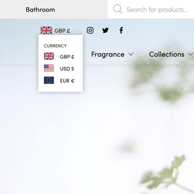Click the UK flag in currency list
194x194 pixels.
pos(49,56)
